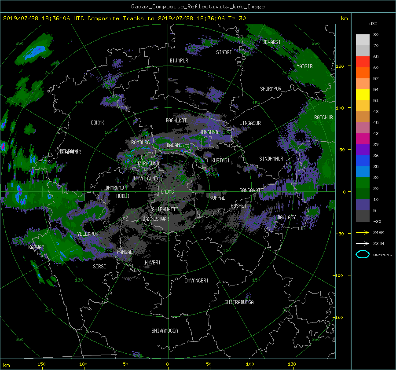Click the 100 tick on bottom axis

click(250, 364)
